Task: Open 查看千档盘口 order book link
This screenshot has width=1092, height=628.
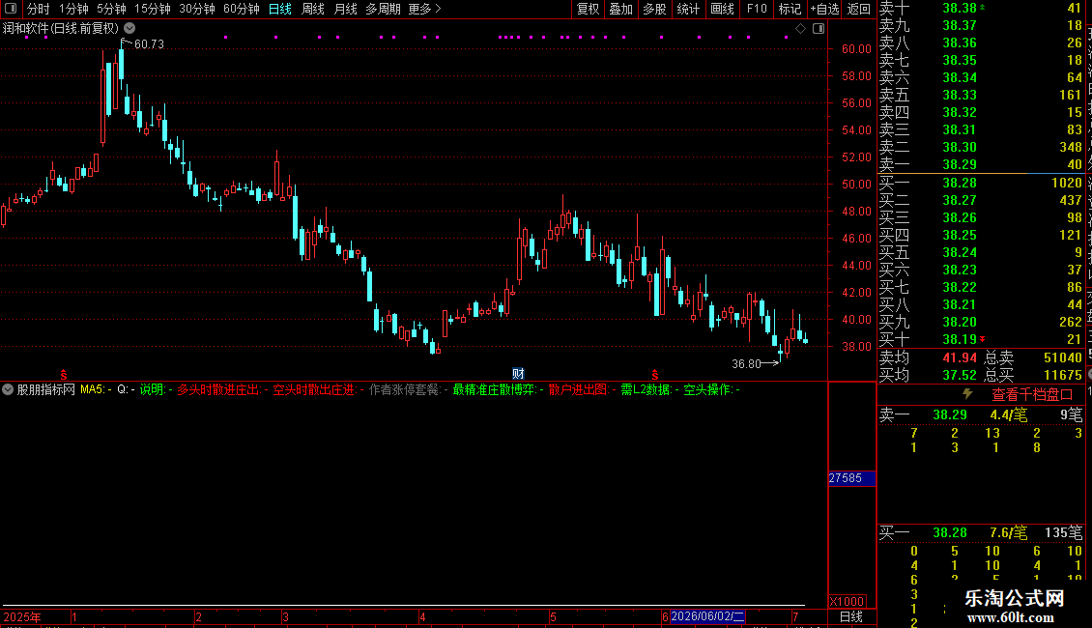Action: click(1032, 394)
